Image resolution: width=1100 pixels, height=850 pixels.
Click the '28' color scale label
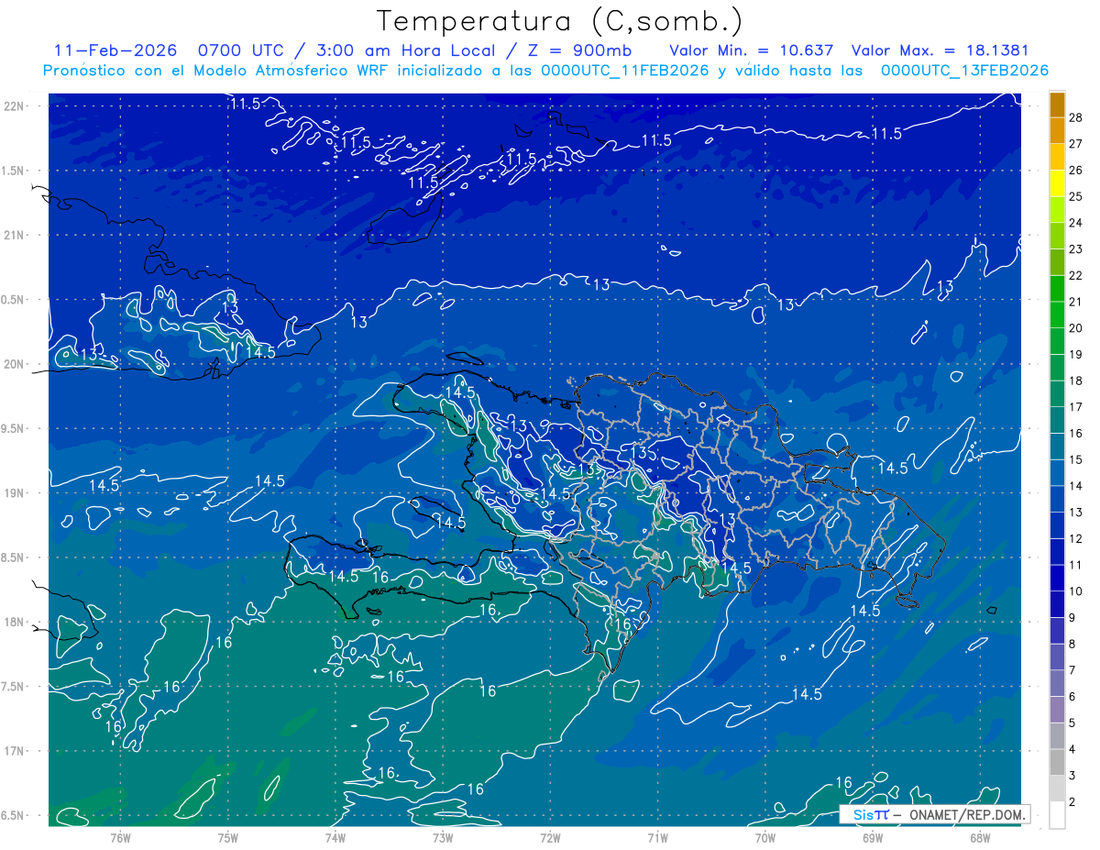click(x=1076, y=117)
